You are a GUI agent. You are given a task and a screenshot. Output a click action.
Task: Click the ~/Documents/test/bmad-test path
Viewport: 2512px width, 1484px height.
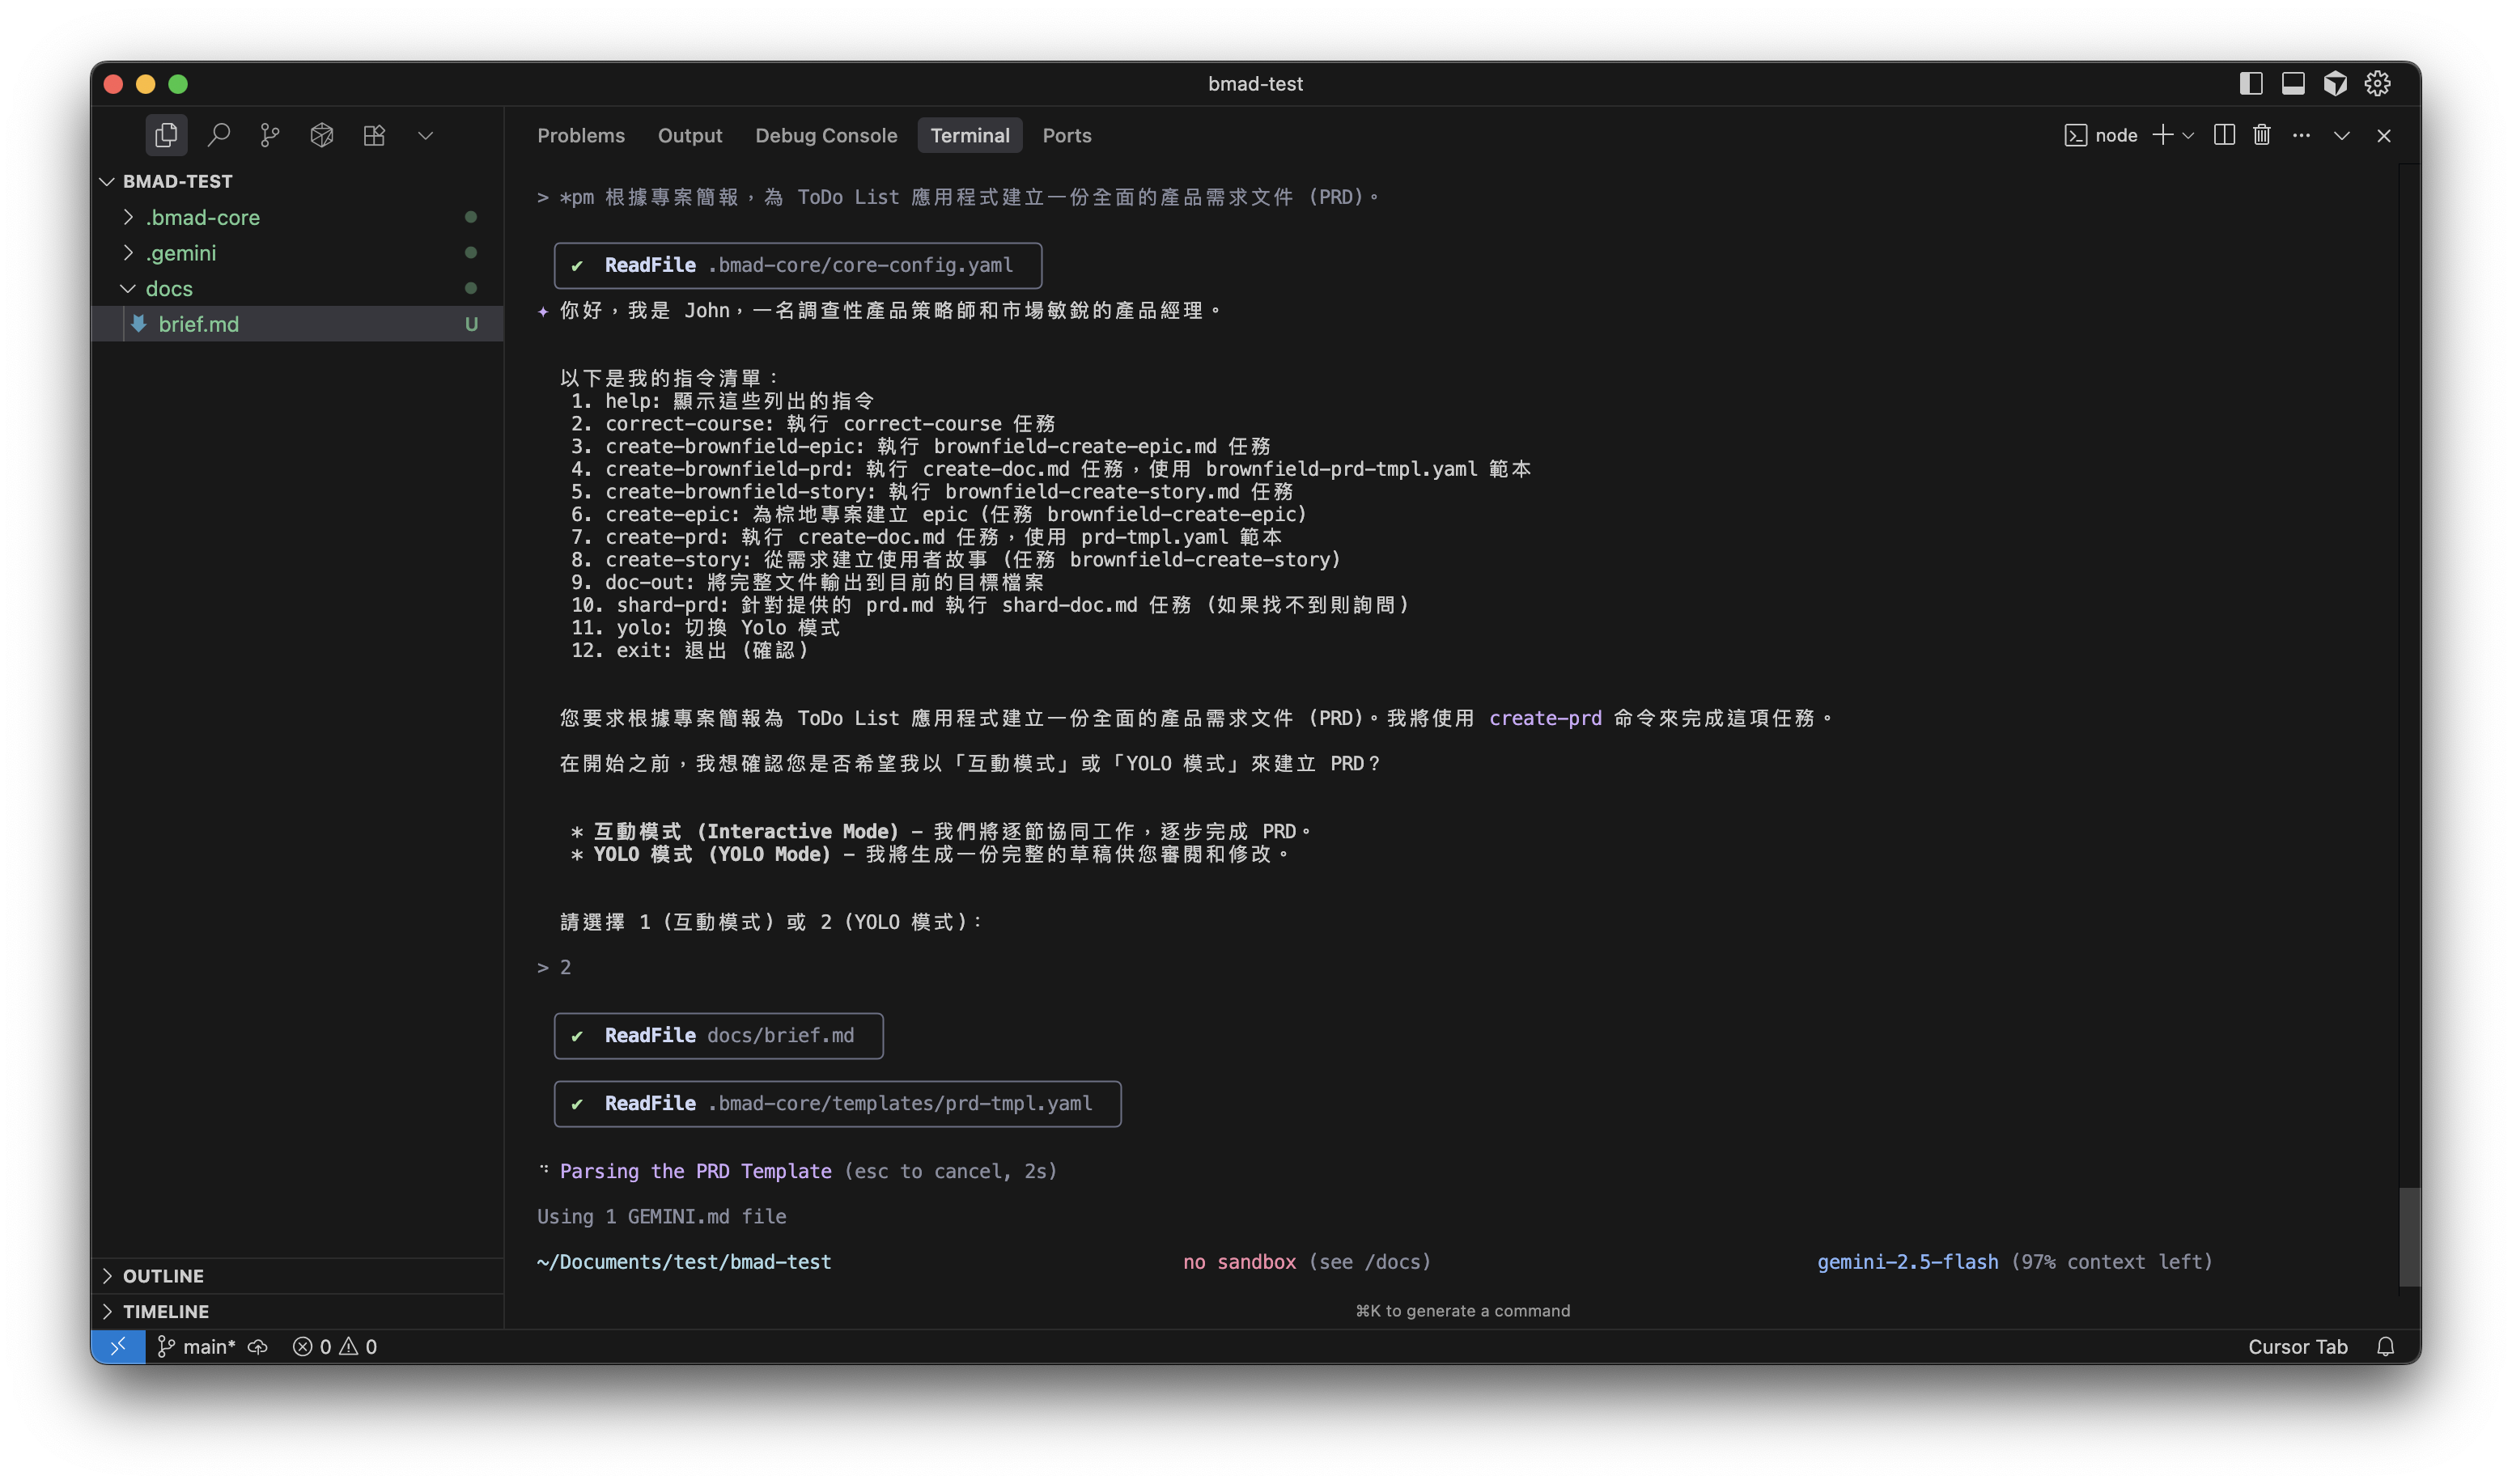click(684, 1262)
